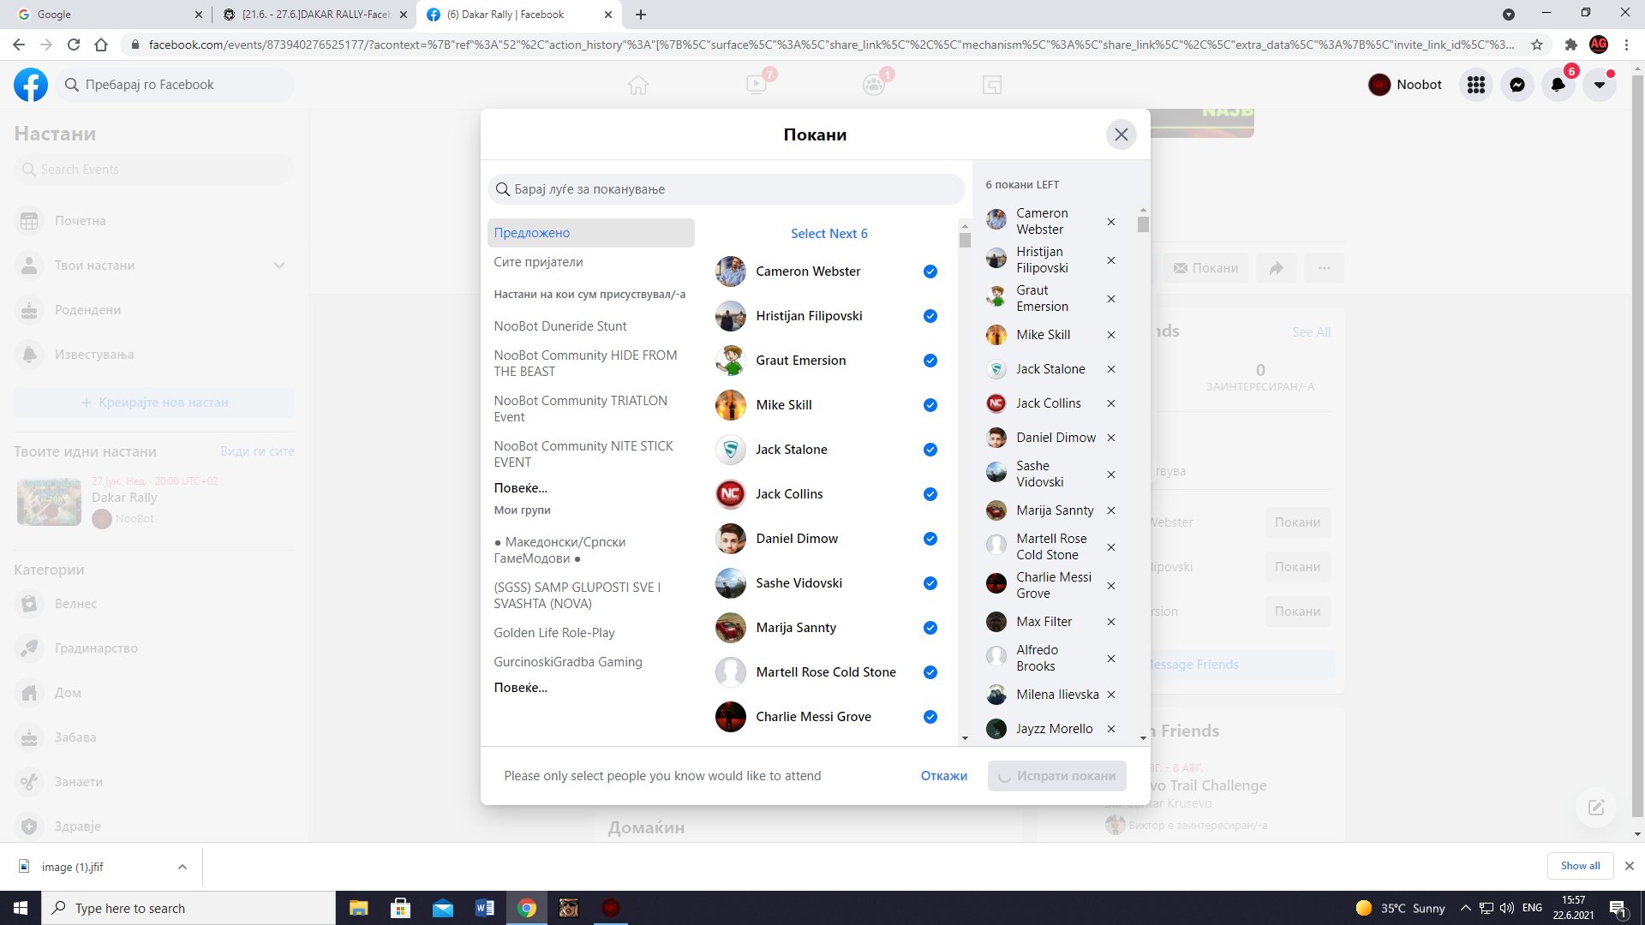Click scrollbar thumb of selected people list

1143,224
